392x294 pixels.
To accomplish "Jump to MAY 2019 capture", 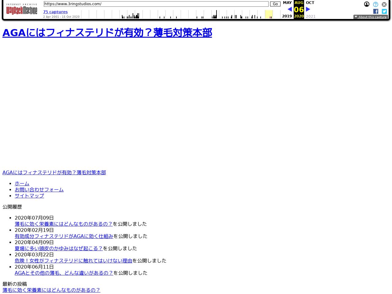I will (x=287, y=3).
